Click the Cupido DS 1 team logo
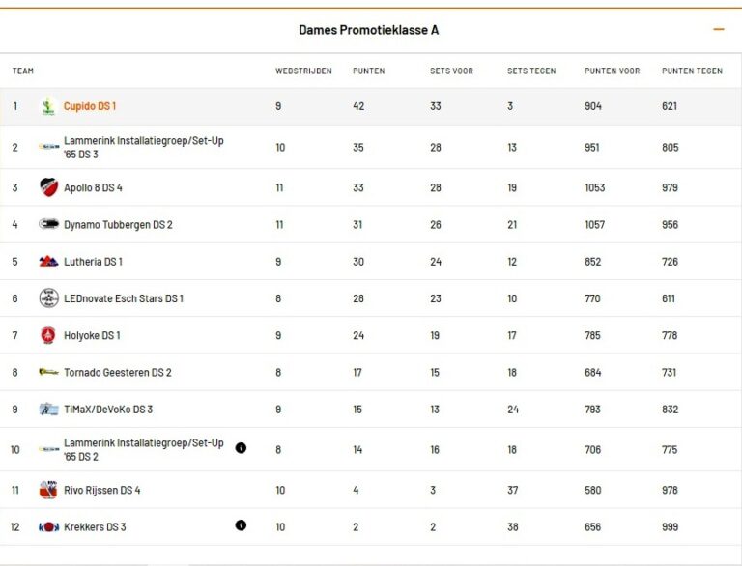742x566 pixels. click(x=48, y=107)
